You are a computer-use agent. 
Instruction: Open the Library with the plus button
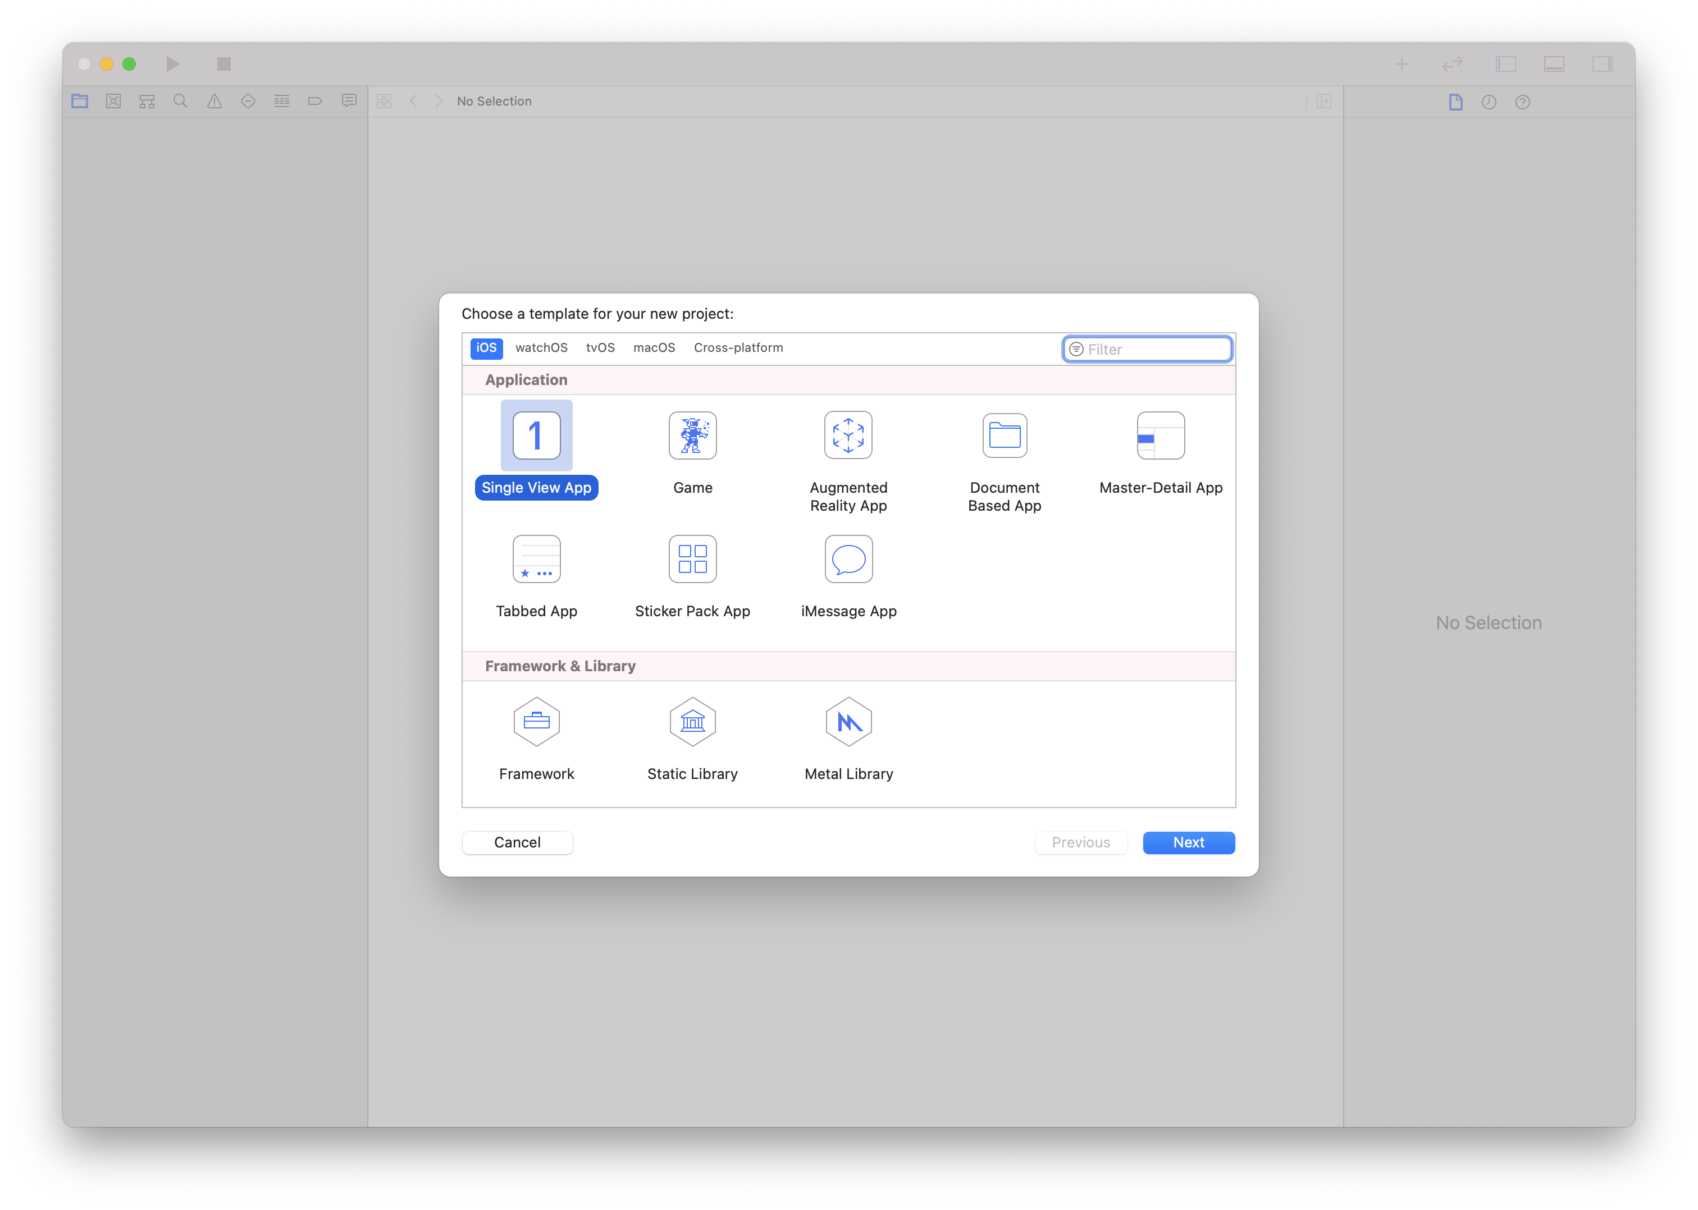click(x=1402, y=64)
